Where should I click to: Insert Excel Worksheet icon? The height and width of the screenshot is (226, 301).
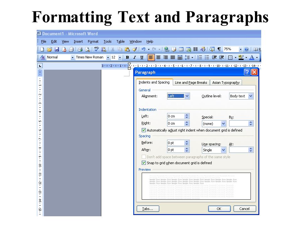coord(188,49)
